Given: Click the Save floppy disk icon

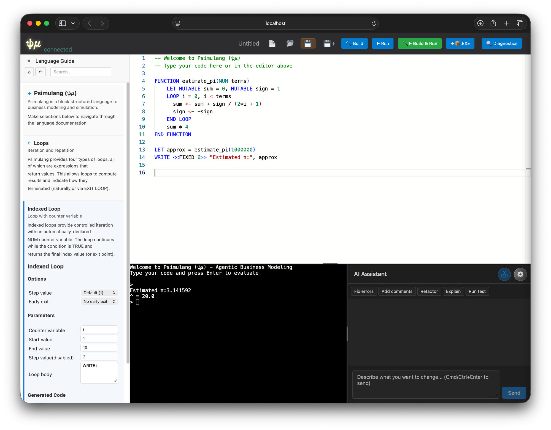Looking at the screenshot, I should [308, 43].
